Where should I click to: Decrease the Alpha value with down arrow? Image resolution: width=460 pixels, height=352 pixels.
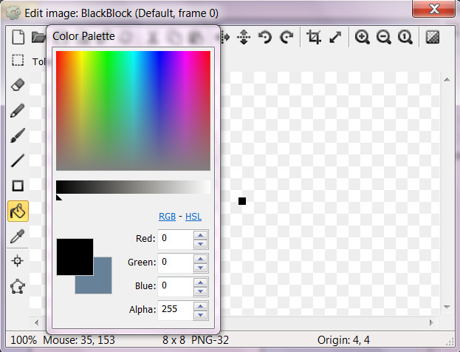200,314
